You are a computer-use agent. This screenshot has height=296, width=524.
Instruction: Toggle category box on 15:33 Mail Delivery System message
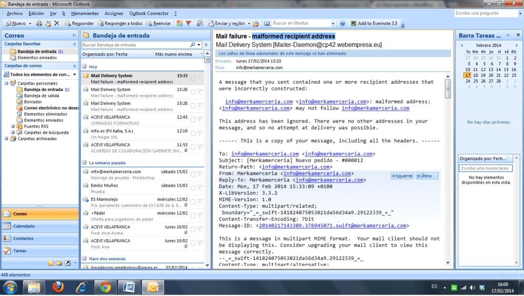193,78
